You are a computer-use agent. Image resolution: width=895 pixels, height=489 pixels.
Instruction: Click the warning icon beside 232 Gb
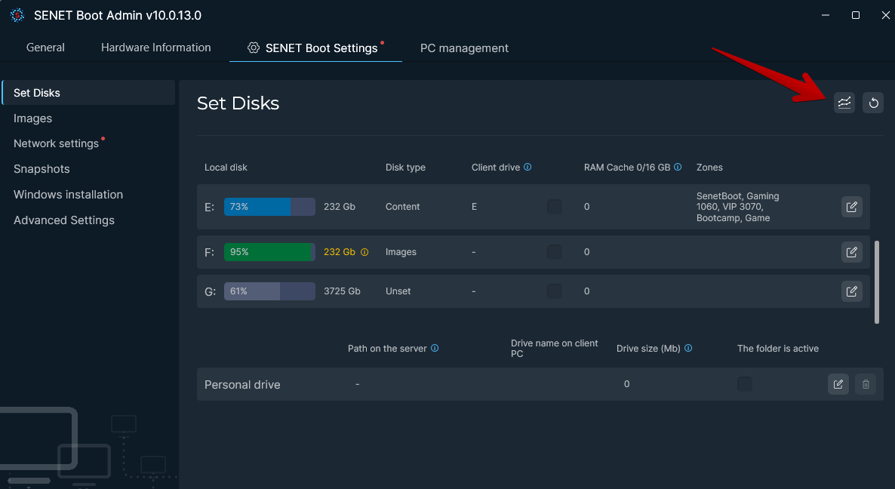pyautogui.click(x=365, y=252)
